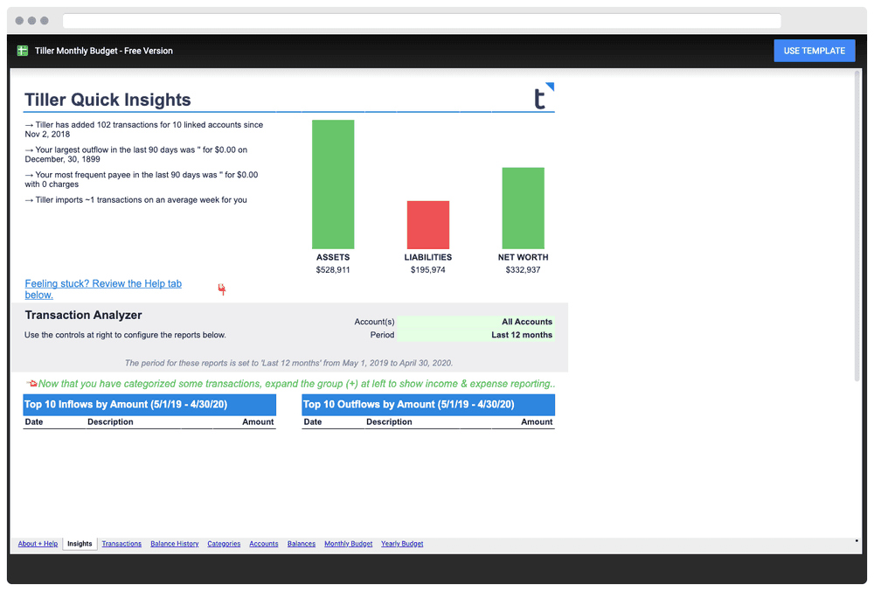Open the About + Help sheet tab
The height and width of the screenshot is (591, 874).
coord(38,544)
